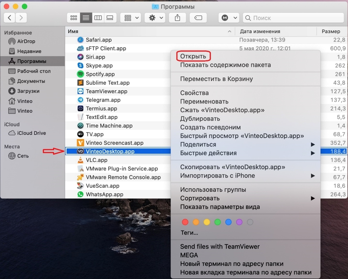
Task: Switch to icon view mode
Action: click(x=73, y=18)
